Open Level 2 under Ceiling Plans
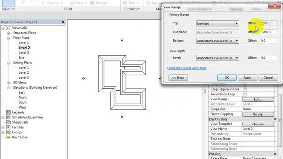The image size is (283, 159). (x=23, y=72)
